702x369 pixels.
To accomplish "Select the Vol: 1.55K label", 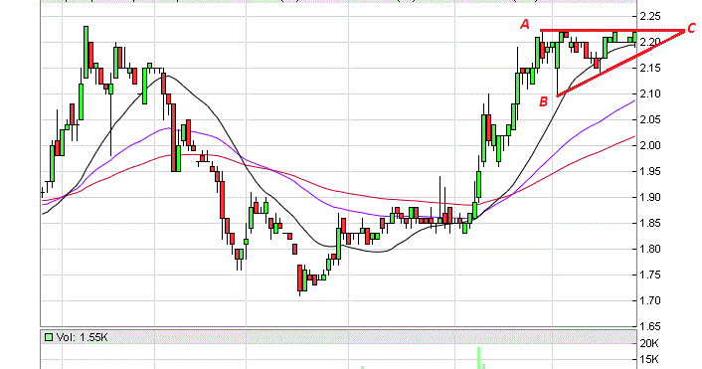I will (x=83, y=337).
